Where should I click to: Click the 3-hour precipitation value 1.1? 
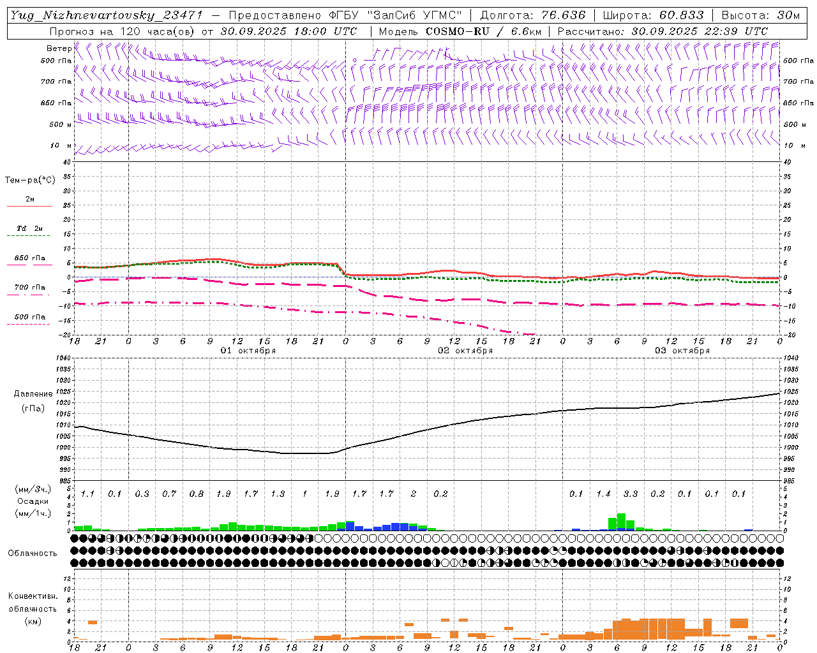click(88, 494)
